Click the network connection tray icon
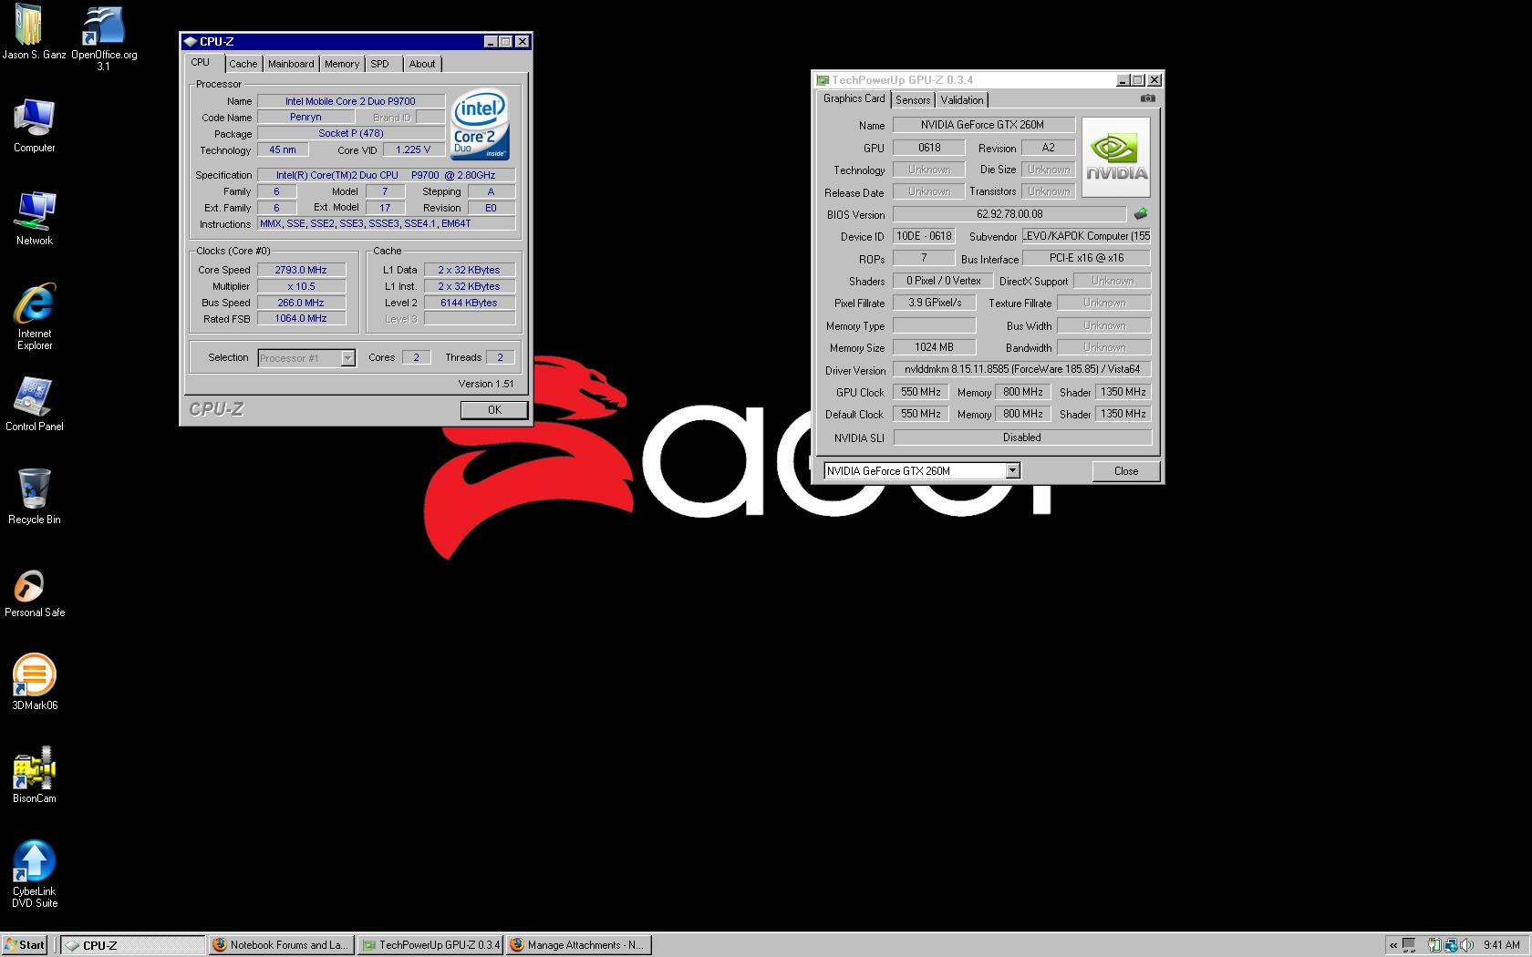The image size is (1532, 957). point(1451,945)
